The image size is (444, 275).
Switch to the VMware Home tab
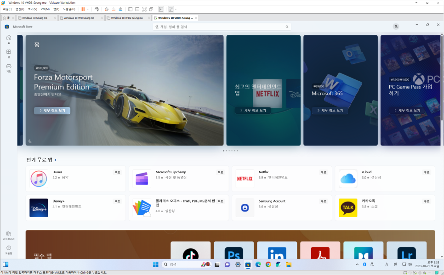8,18
